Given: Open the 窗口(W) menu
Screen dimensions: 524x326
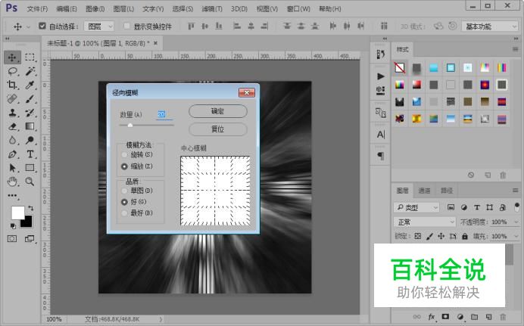Looking at the screenshot, I should (298, 9).
